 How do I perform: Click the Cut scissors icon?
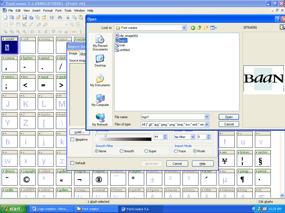[x=68, y=17]
